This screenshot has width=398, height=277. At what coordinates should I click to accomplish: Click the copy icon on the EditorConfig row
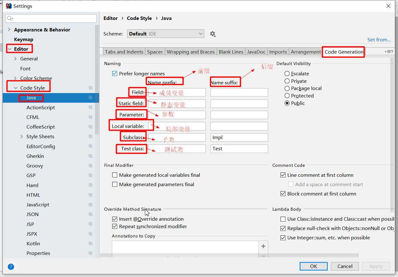pos(90,146)
